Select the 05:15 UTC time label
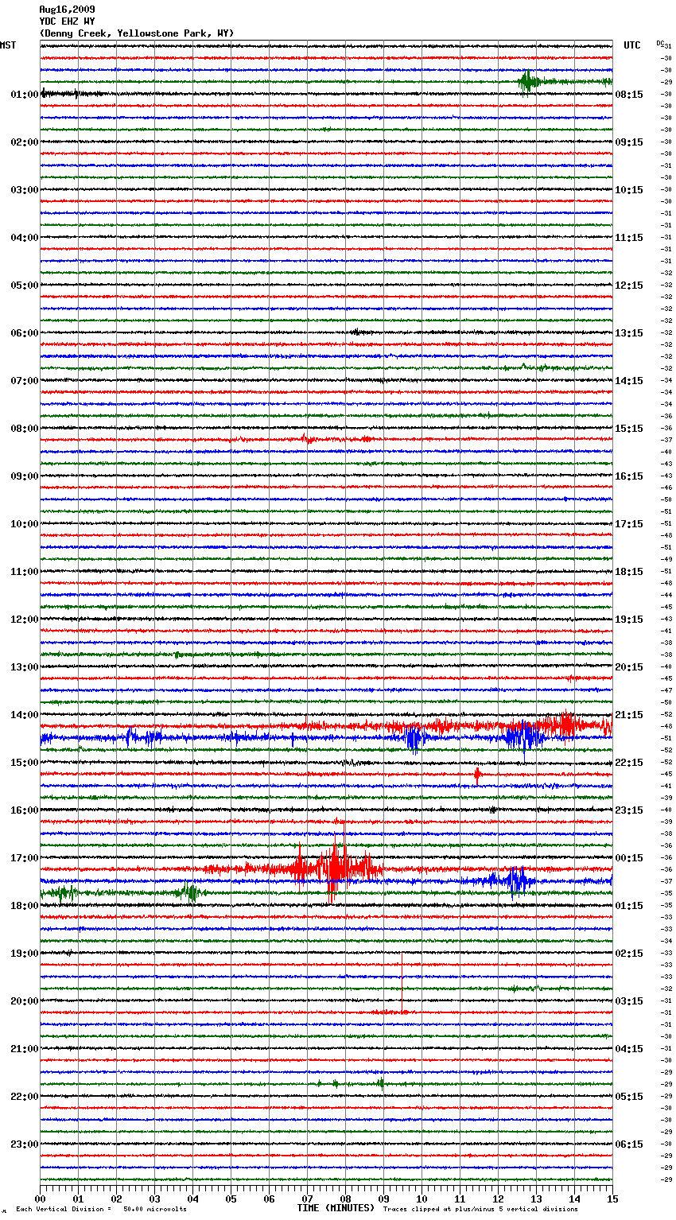Screen dimensions: 676x1220 [629, 1097]
